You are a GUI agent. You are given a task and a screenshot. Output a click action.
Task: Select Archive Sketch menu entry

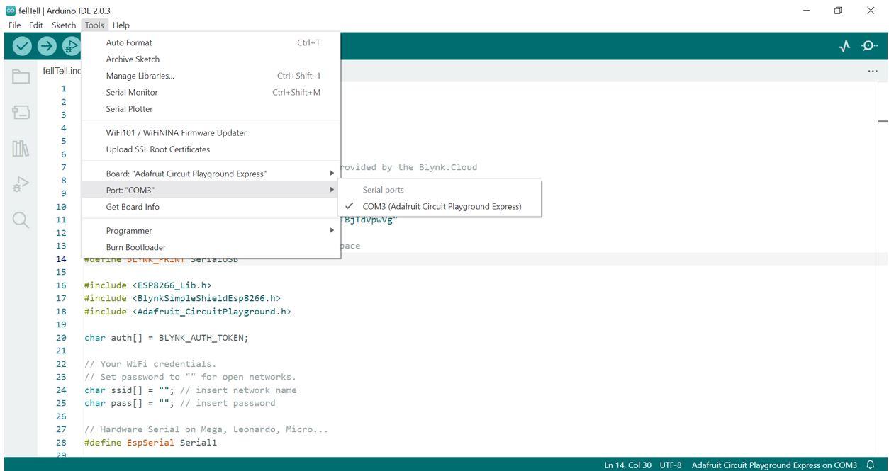[211, 59]
